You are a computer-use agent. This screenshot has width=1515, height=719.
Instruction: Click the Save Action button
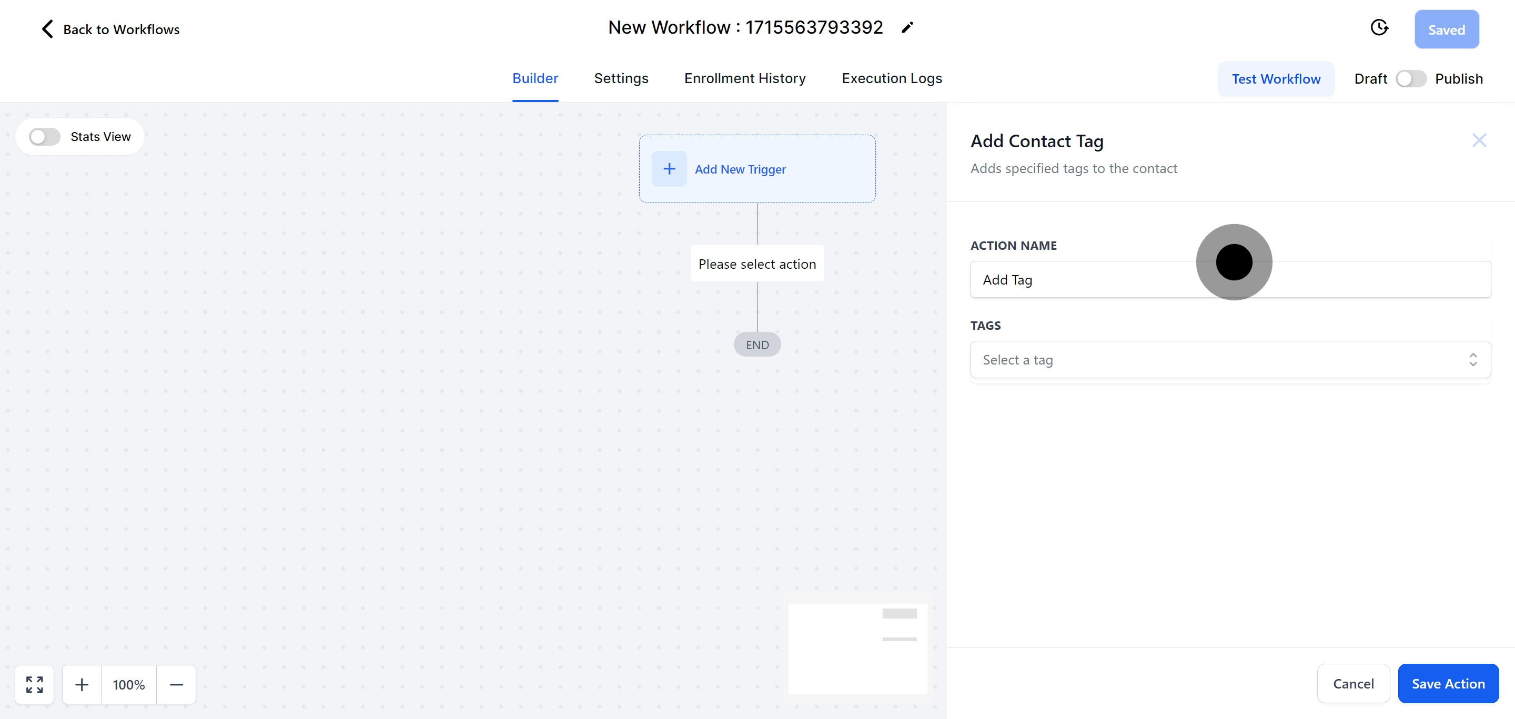[x=1448, y=684]
